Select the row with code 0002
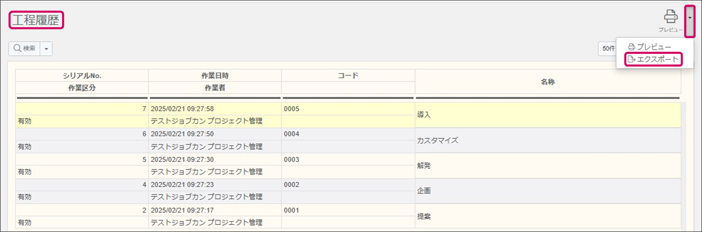The image size is (702, 232). tap(292, 185)
